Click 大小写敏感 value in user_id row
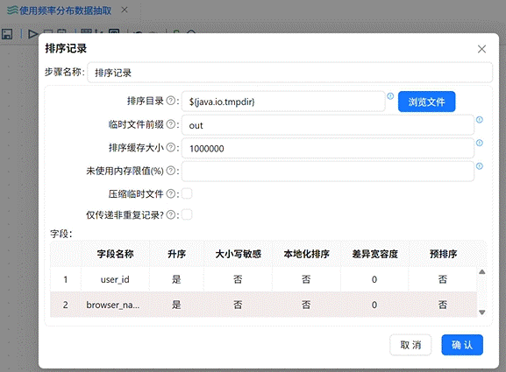This screenshot has width=506, height=372. tap(238, 279)
